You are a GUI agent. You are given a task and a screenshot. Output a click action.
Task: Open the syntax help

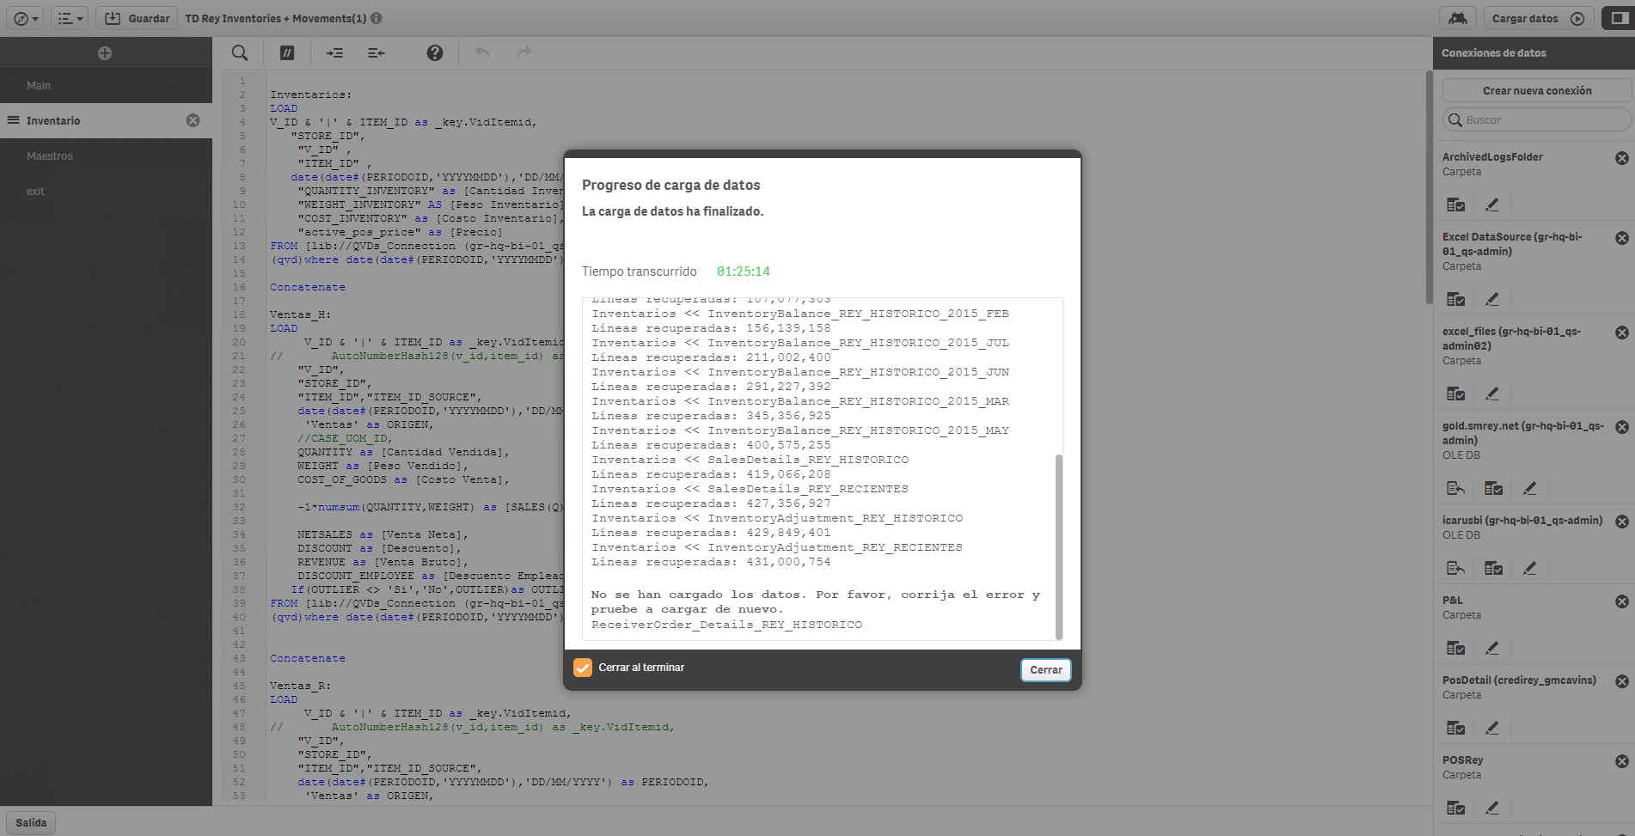[435, 52]
